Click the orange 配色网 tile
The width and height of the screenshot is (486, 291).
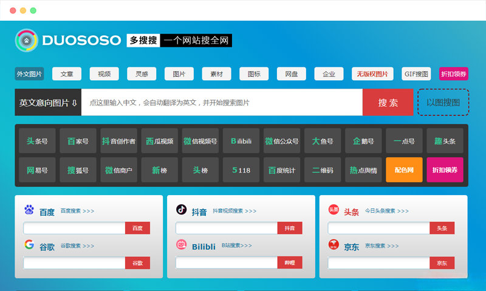click(404, 170)
